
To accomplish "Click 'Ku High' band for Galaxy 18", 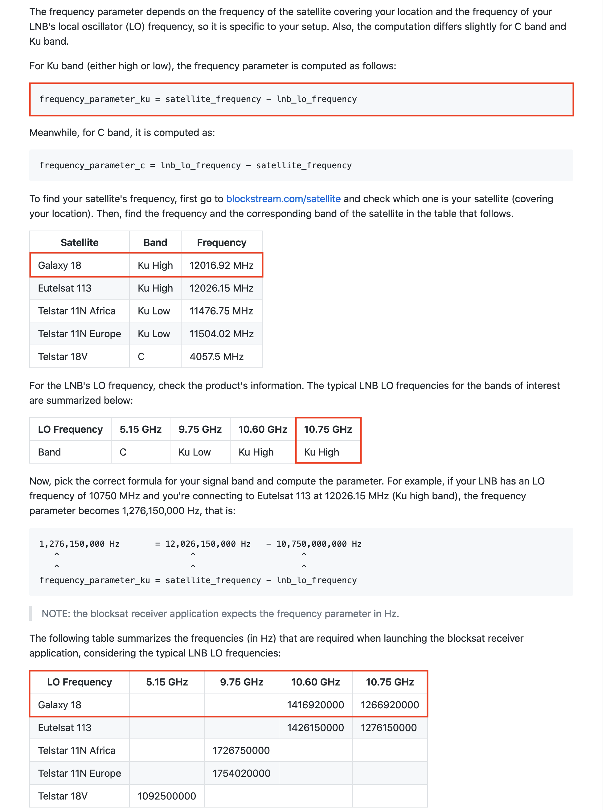I will [155, 265].
